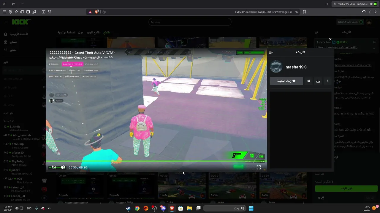Screen dimensions: 380x213
Task: Click the green accept chat rules button
Action: [346, 188]
